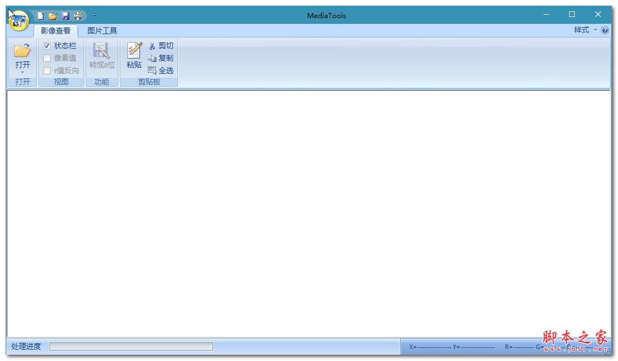Open the application menu via the MediaTools orb

(x=18, y=22)
